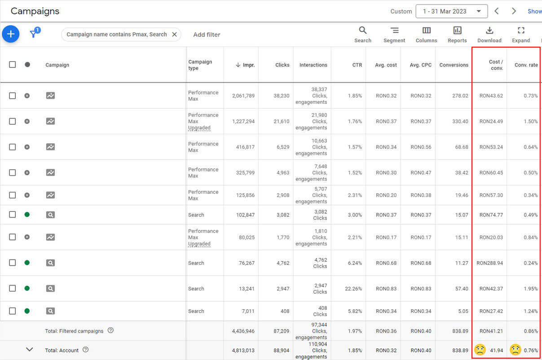Expand the table to full screen
The width and height of the screenshot is (542, 360).
(x=521, y=35)
